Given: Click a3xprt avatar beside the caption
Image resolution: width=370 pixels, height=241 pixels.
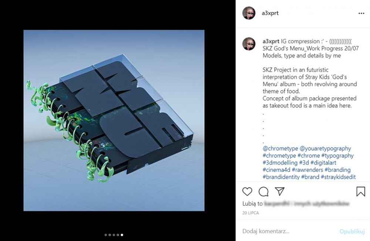Looking at the screenshot, I should 249,44.
